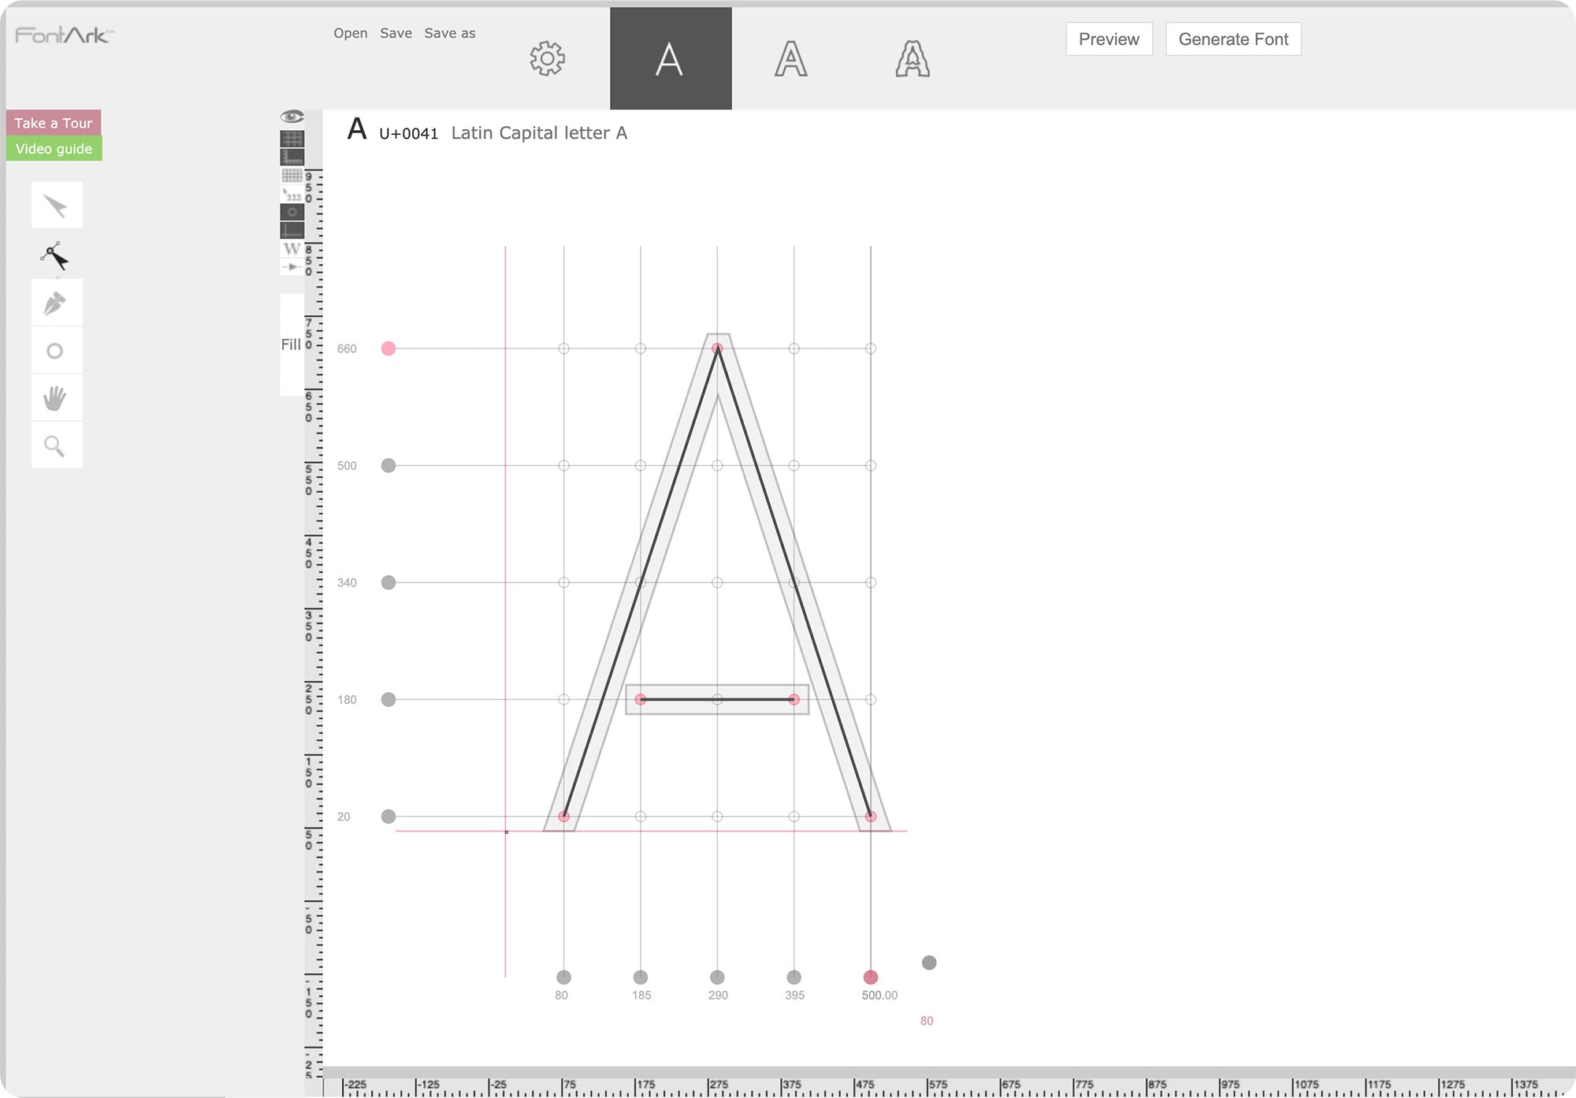This screenshot has width=1576, height=1098.
Task: Select the node editing tool
Action: 55,254
